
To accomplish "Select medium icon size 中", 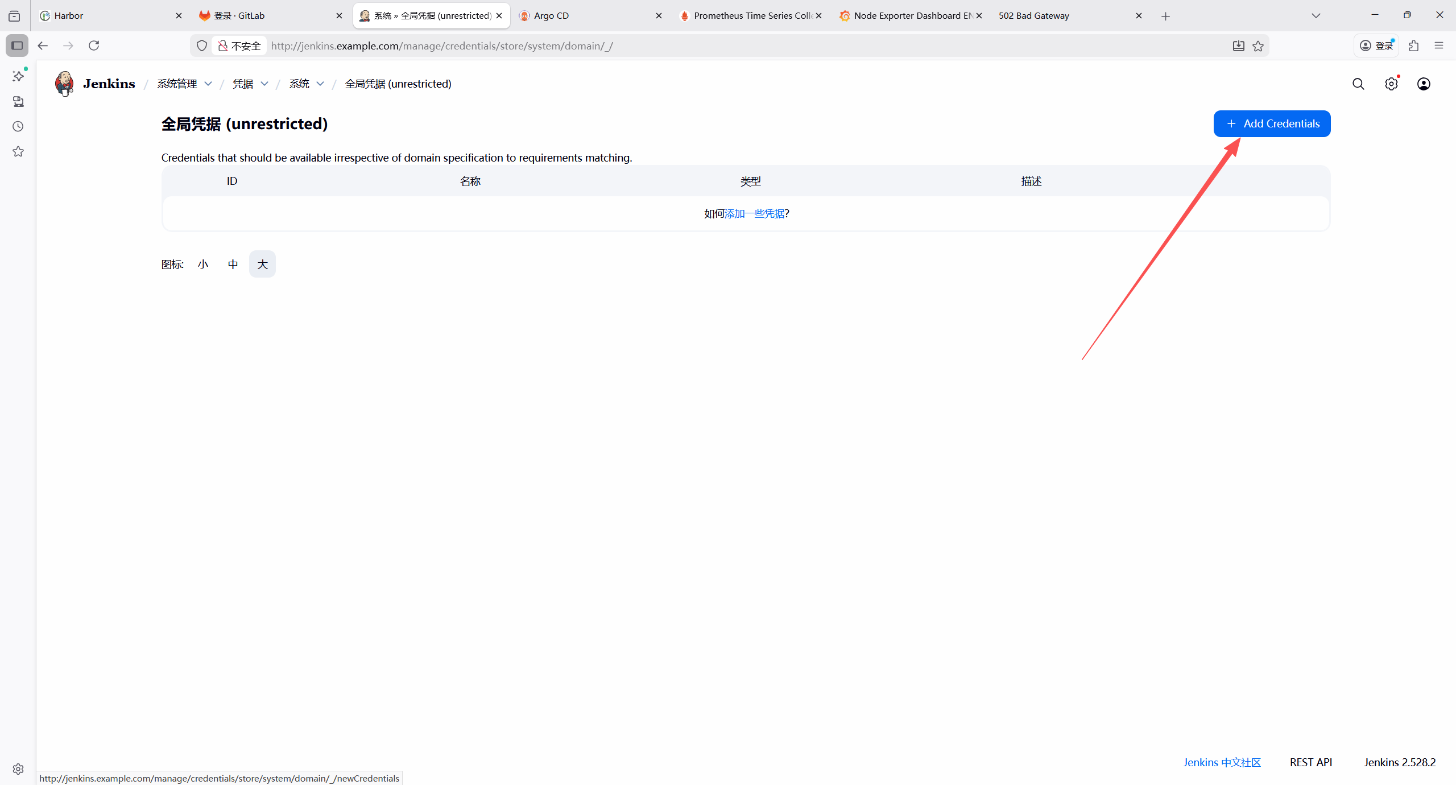I will (233, 264).
